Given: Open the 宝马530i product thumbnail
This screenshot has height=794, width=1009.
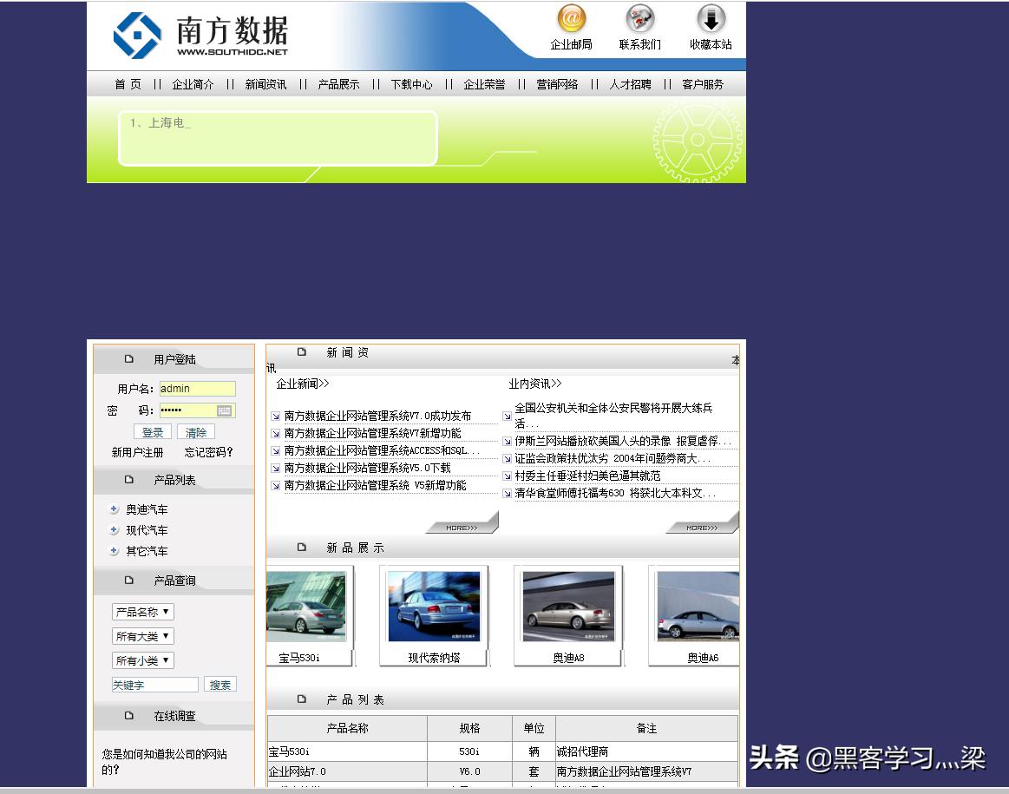Looking at the screenshot, I should [307, 606].
